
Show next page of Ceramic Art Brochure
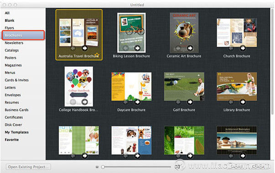click(190, 48)
